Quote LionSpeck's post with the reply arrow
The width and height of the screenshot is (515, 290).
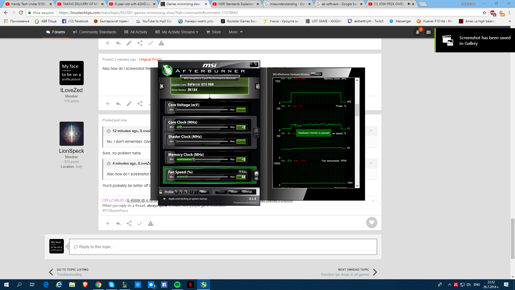point(118,223)
